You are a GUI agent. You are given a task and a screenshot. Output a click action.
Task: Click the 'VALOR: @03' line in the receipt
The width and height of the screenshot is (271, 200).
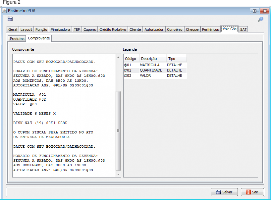pyautogui.click(x=25, y=104)
